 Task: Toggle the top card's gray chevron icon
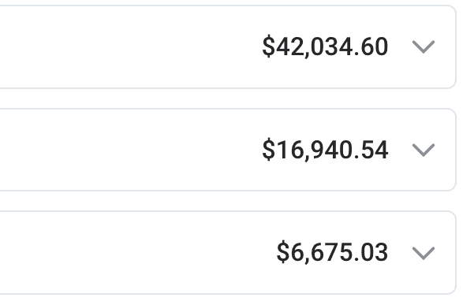(x=424, y=46)
